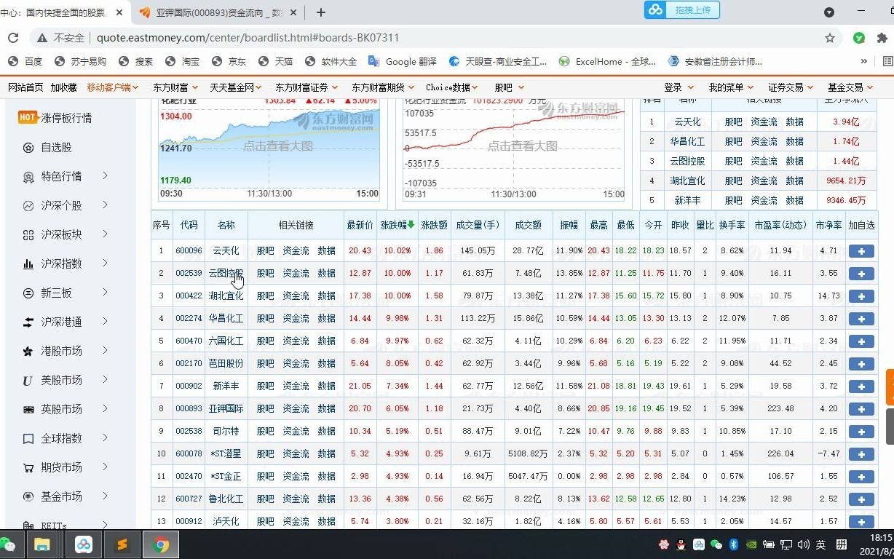894x559 pixels.
Task: Add 亚钾国际 to watchlist with plus button
Action: (861, 409)
